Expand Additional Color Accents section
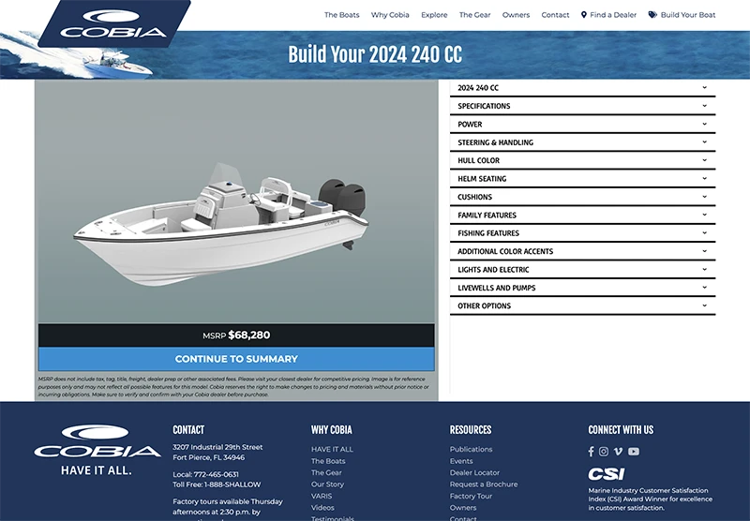This screenshot has width=750, height=521. (582, 251)
